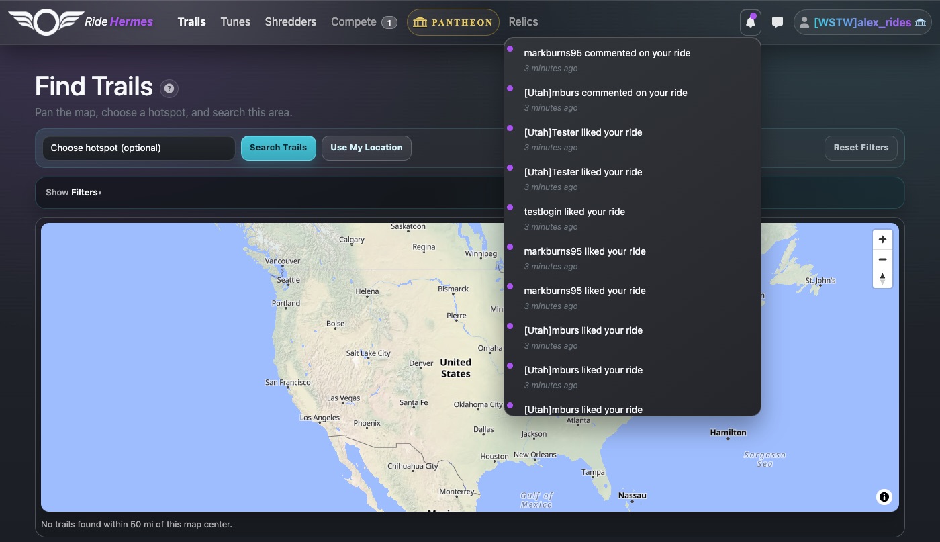
Task: Click the Nassau label on the map
Action: click(x=632, y=496)
